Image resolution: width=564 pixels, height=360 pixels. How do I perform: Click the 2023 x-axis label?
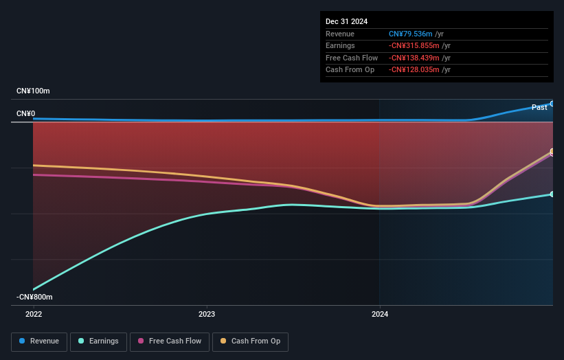coord(207,315)
